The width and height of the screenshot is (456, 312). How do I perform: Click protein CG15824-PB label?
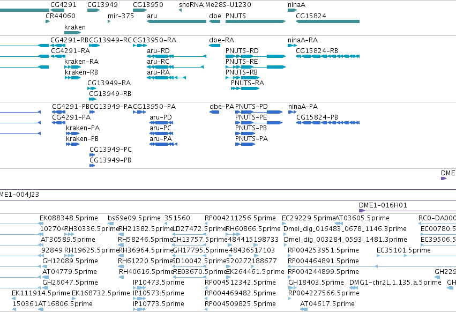point(317,117)
